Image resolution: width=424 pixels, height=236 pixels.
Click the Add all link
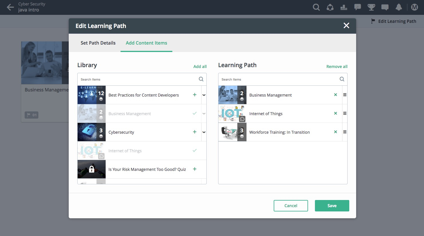click(x=200, y=67)
